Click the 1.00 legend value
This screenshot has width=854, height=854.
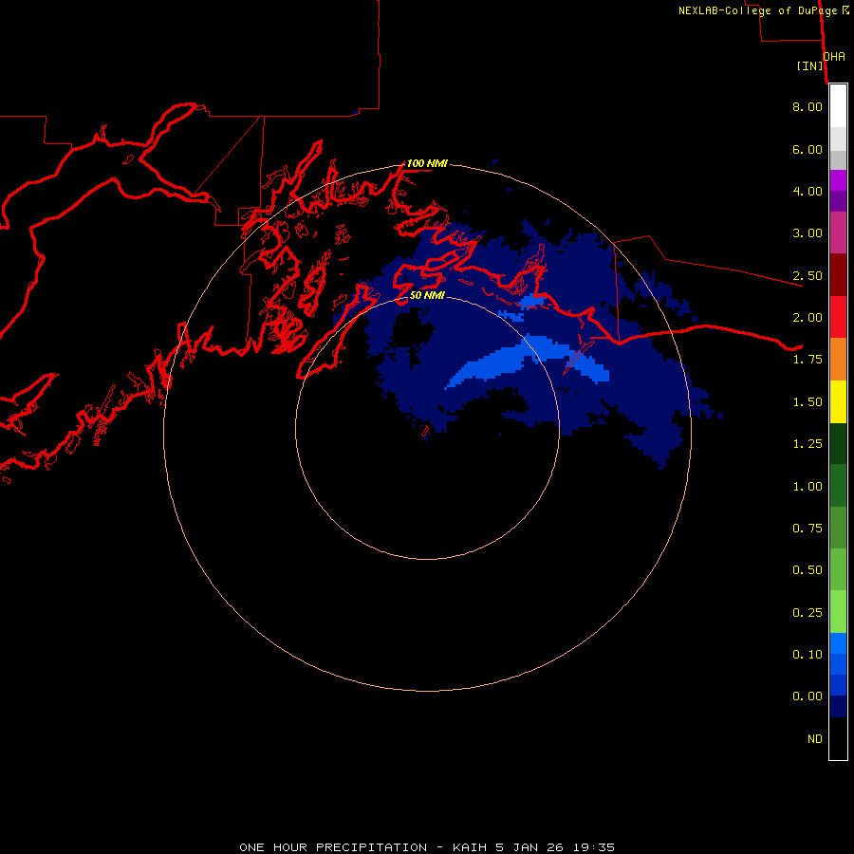click(808, 487)
